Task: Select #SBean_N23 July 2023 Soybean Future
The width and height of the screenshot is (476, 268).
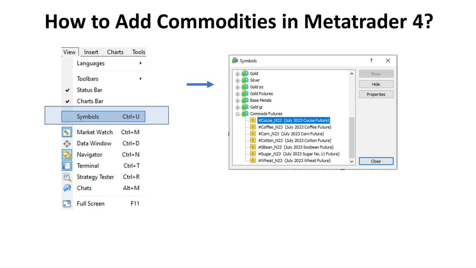Action: 296,147
